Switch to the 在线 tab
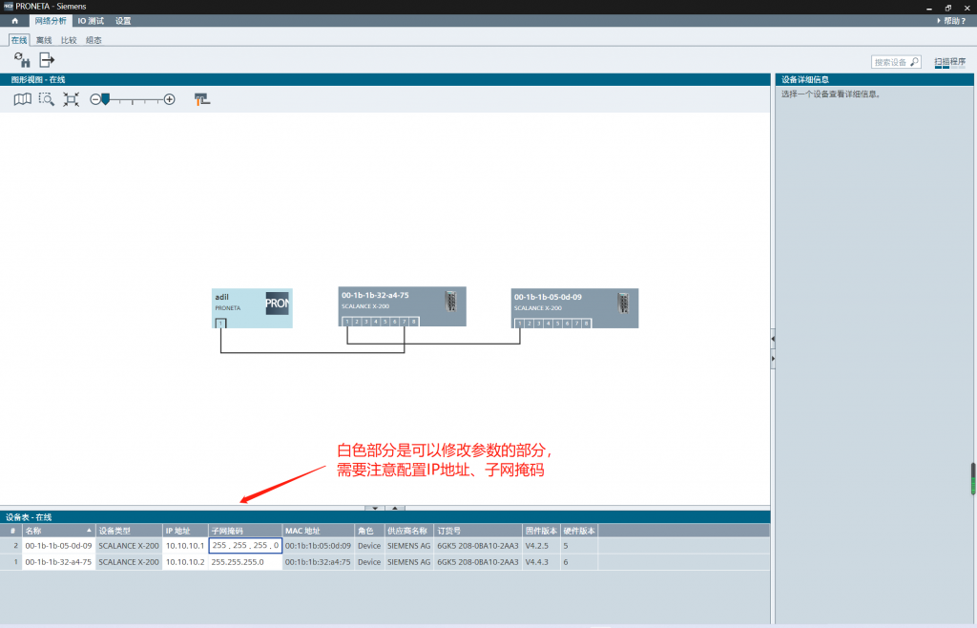977x628 pixels. coord(19,40)
